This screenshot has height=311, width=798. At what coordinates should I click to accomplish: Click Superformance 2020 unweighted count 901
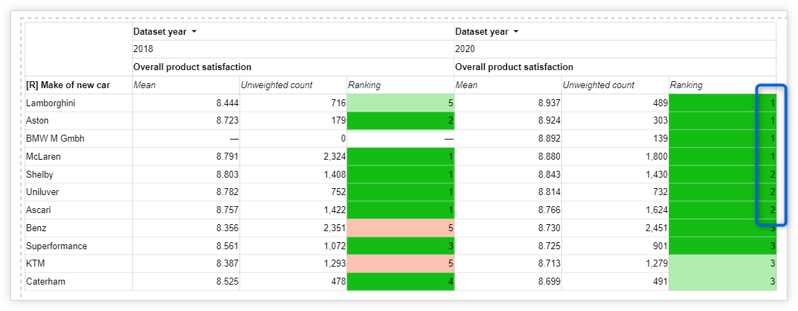coord(661,246)
